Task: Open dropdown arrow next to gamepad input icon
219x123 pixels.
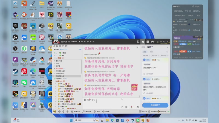Action: click(x=91, y=100)
